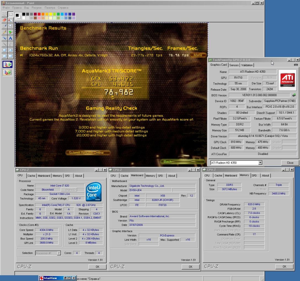
Task: Activate the Pick Color eyedropper tool
Action: (5, 26)
